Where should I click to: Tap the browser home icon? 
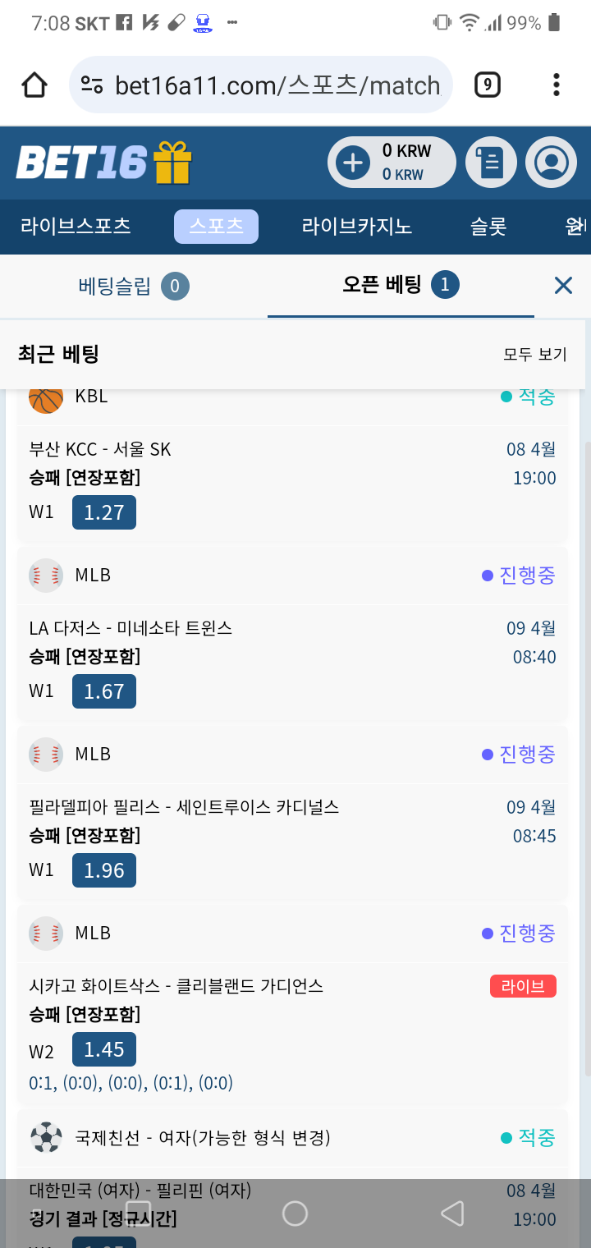point(34,85)
